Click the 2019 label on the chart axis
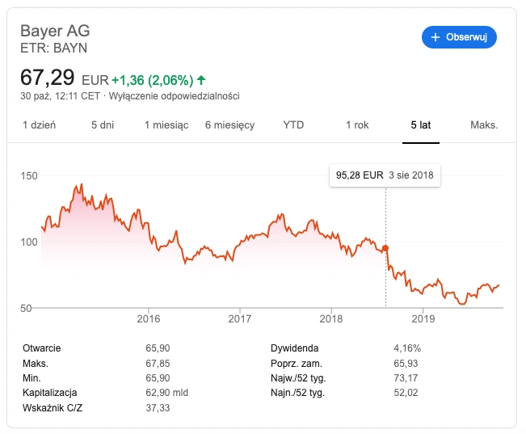 click(423, 318)
